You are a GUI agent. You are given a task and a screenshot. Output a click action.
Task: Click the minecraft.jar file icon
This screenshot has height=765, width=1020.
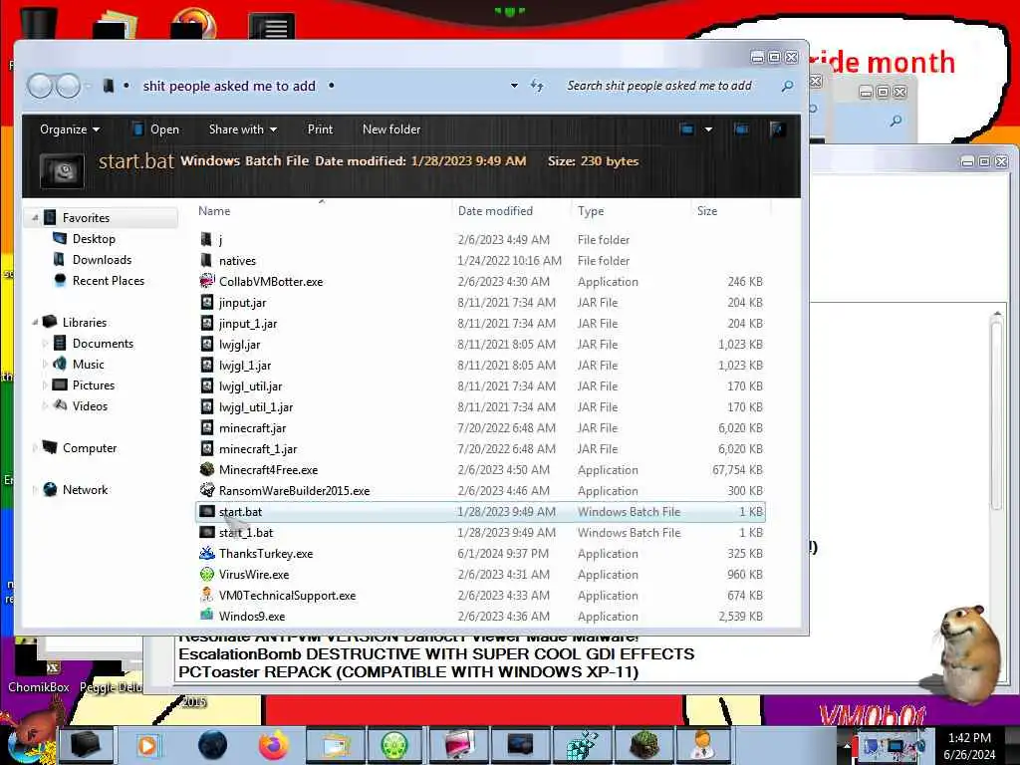click(207, 427)
